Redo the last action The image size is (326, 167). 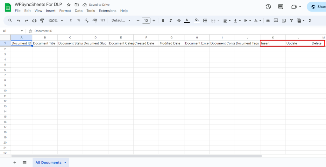point(26,21)
